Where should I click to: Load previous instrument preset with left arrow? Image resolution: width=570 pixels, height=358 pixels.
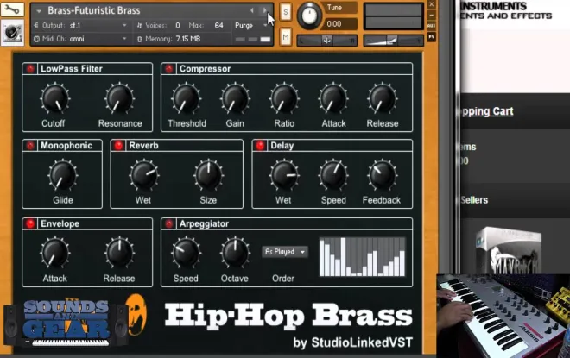pos(252,10)
